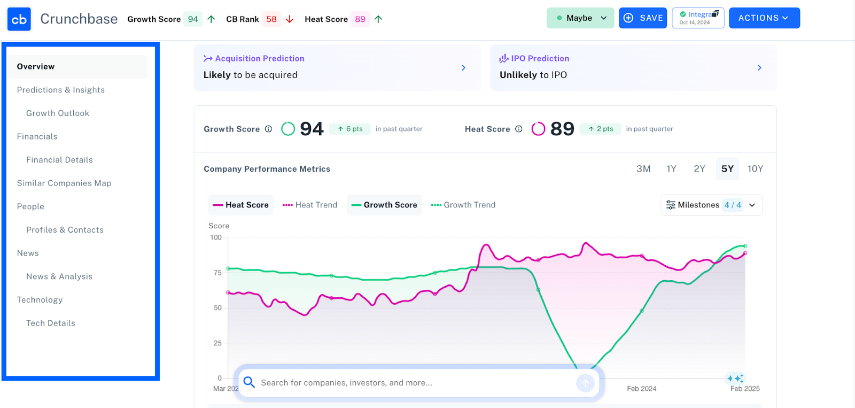
Task: Open Growth Outlook in sidebar
Action: (x=58, y=113)
